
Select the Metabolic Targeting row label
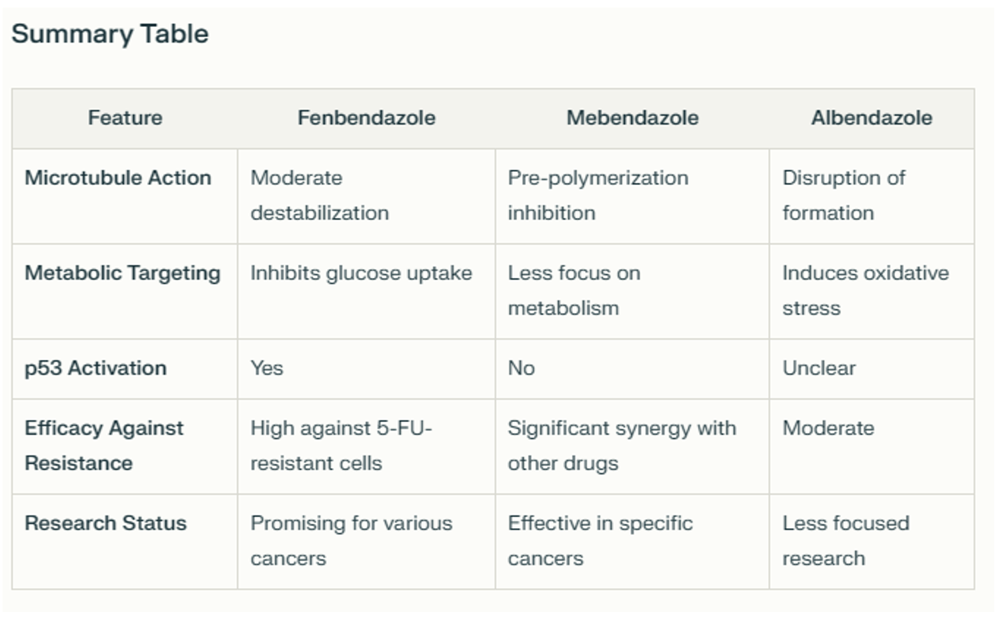[x=122, y=273]
